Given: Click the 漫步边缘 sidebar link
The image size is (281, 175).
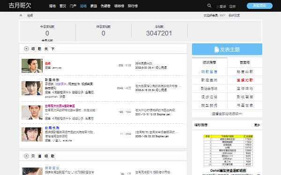Looking at the screenshot, I should [x=209, y=97].
